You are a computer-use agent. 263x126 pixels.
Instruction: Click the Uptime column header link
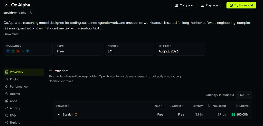click(244, 106)
